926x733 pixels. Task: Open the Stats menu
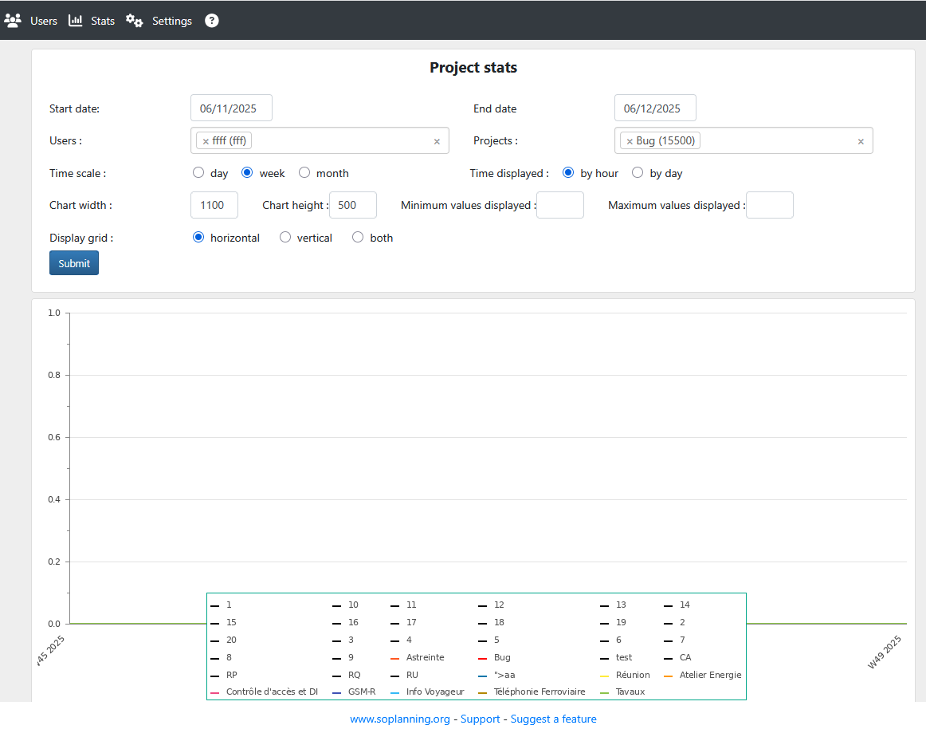click(102, 21)
